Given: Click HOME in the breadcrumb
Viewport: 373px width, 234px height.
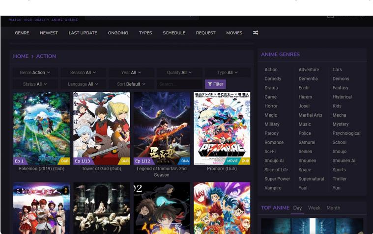Looking at the screenshot, I should [x=21, y=56].
